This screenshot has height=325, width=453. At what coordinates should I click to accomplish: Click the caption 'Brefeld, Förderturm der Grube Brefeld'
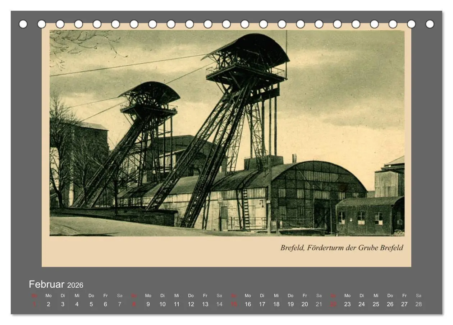tap(342, 248)
